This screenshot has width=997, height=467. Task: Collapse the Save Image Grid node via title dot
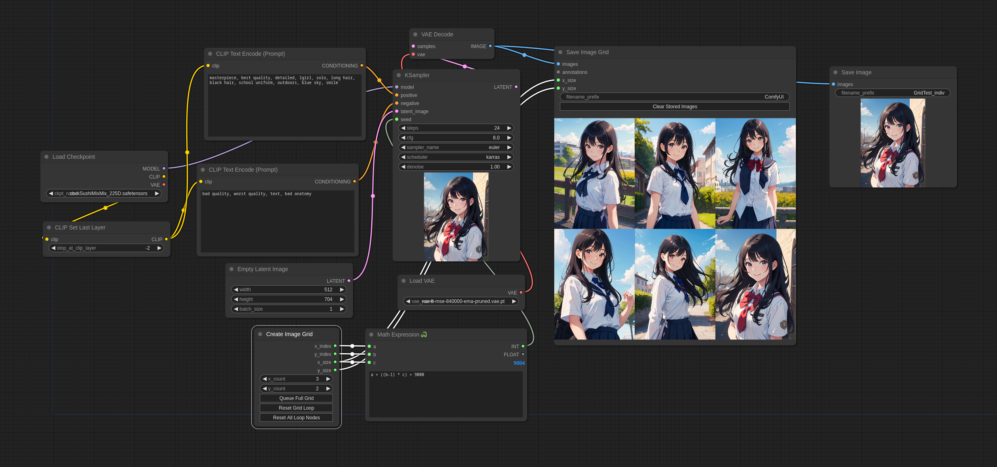[x=560, y=52]
